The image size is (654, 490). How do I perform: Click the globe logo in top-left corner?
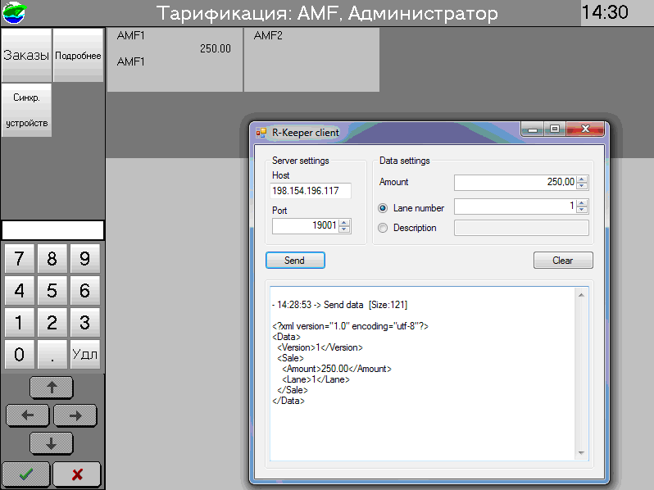tap(14, 13)
